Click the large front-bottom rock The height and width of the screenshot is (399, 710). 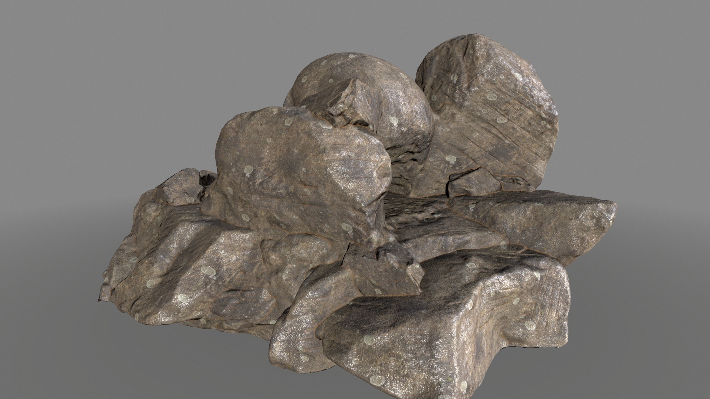[425, 344]
